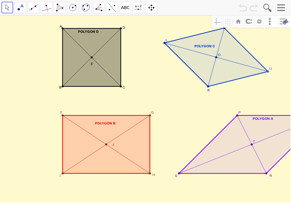Return to the standard home view
Viewport: 291px width, 203px height.
pyautogui.click(x=238, y=22)
